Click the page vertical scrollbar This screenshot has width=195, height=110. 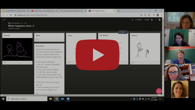163,47
